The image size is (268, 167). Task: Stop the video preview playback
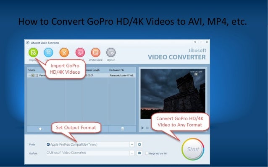pyautogui.click(x=147, y=128)
